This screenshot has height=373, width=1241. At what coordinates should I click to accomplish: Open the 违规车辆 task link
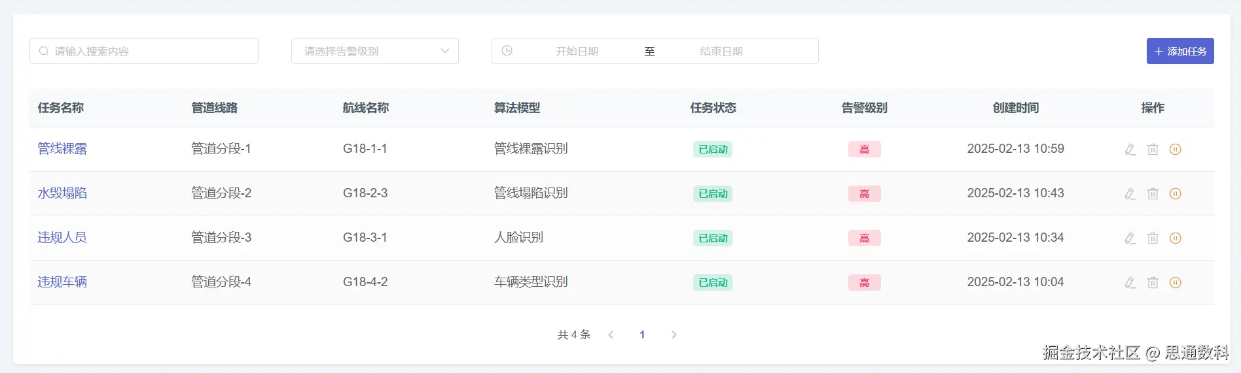pyautogui.click(x=62, y=282)
